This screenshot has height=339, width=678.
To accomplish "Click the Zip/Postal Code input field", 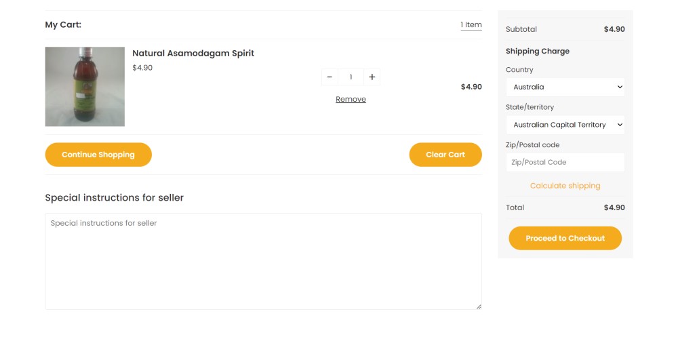I will click(565, 162).
